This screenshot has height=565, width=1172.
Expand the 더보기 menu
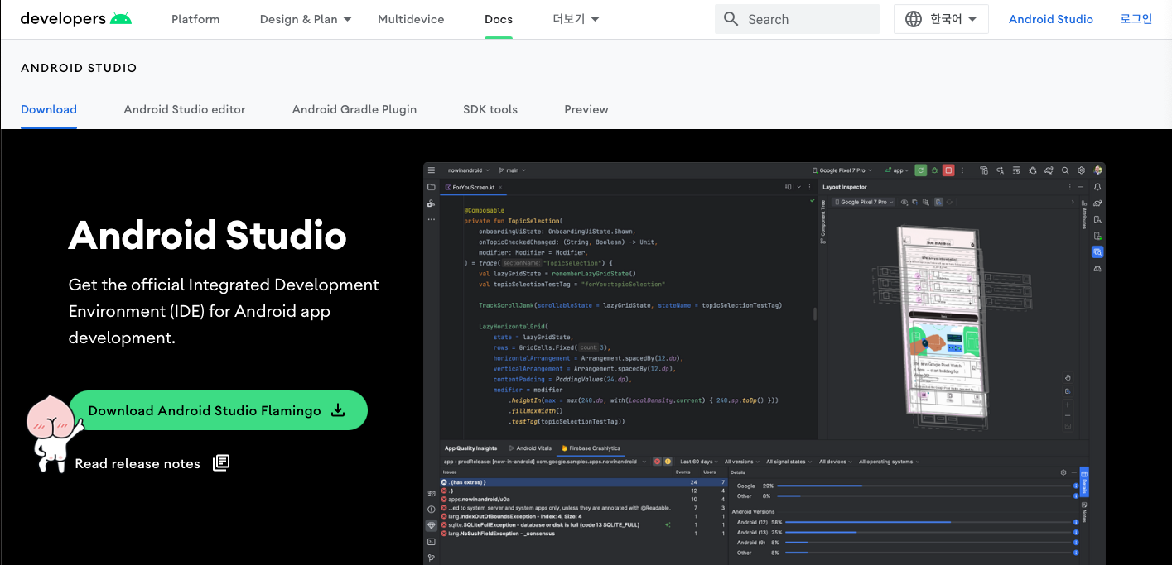(576, 19)
